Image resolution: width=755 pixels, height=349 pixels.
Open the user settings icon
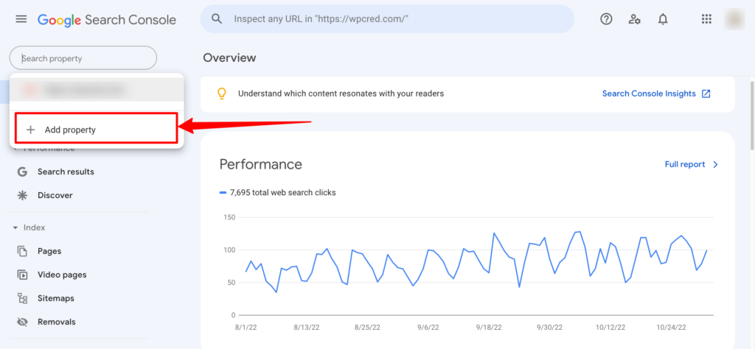pyautogui.click(x=635, y=19)
